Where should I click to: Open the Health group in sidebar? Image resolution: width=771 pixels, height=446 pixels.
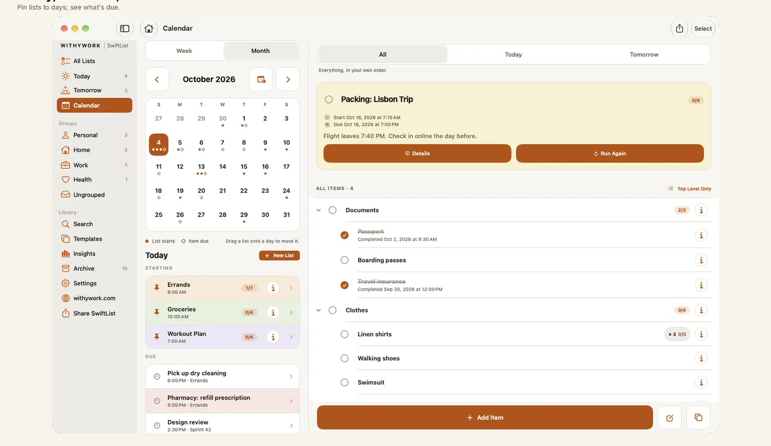[94, 180]
